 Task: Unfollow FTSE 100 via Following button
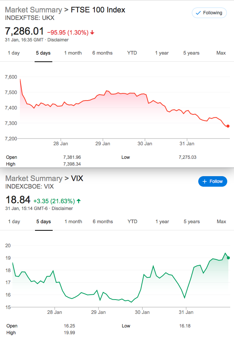(209, 13)
